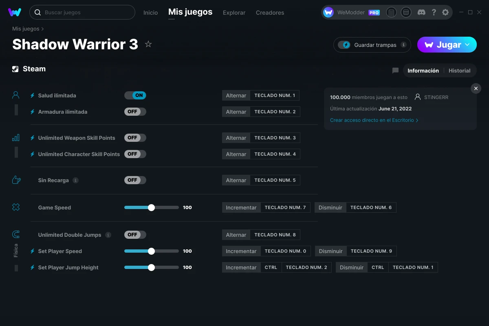Change TECLADO NUM. 5 Sin Recarga hotkey
Screen dimensions: 489x326
[x=275, y=180]
